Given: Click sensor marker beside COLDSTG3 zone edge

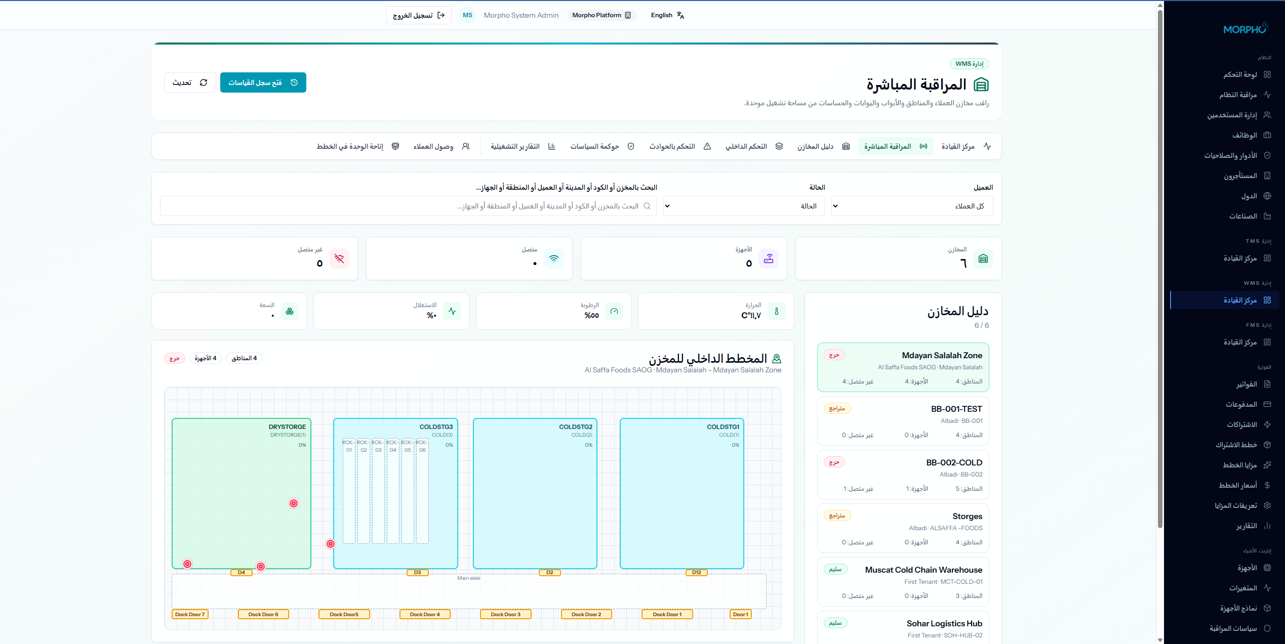Looking at the screenshot, I should pos(331,544).
